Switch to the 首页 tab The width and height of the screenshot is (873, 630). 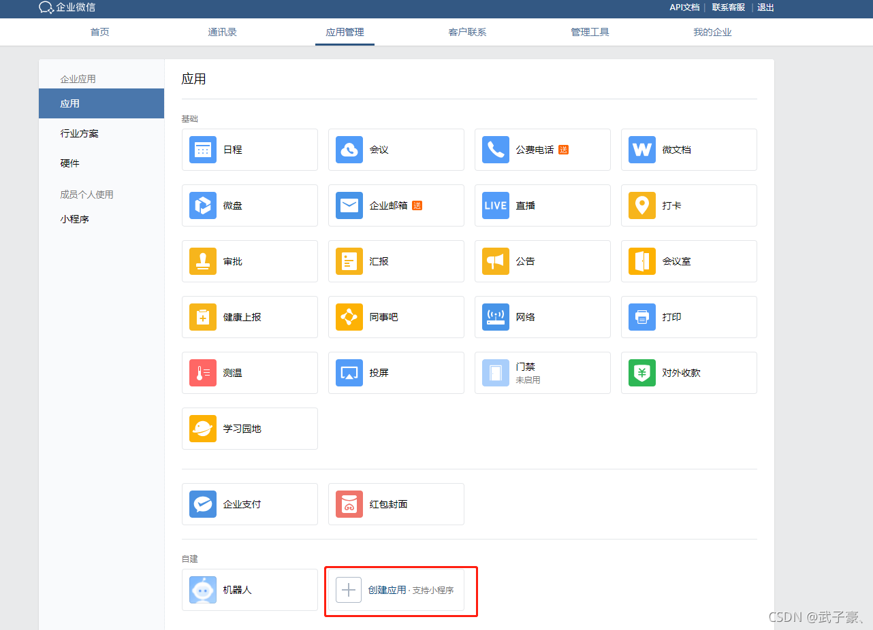[x=100, y=32]
